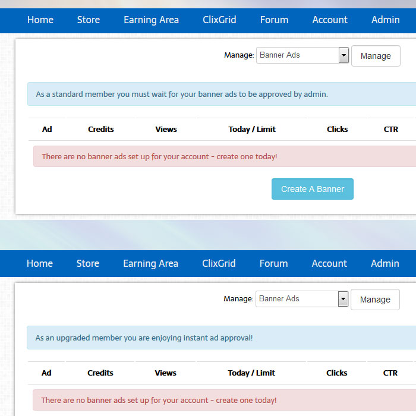This screenshot has width=416, height=416.
Task: Open Store in the upper navigation bar
Action: [89, 20]
